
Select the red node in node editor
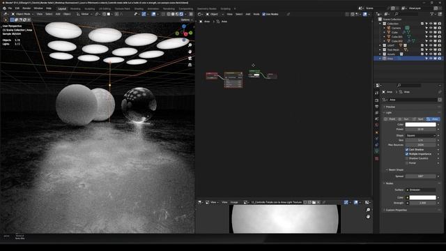(211, 76)
